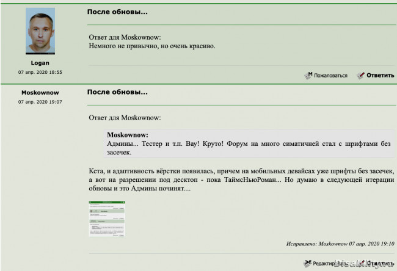Screen dimensions: 397x271
Task: Click Moskownow's timestamp '07 апр. 2020 19:07'
Action: [40, 102]
